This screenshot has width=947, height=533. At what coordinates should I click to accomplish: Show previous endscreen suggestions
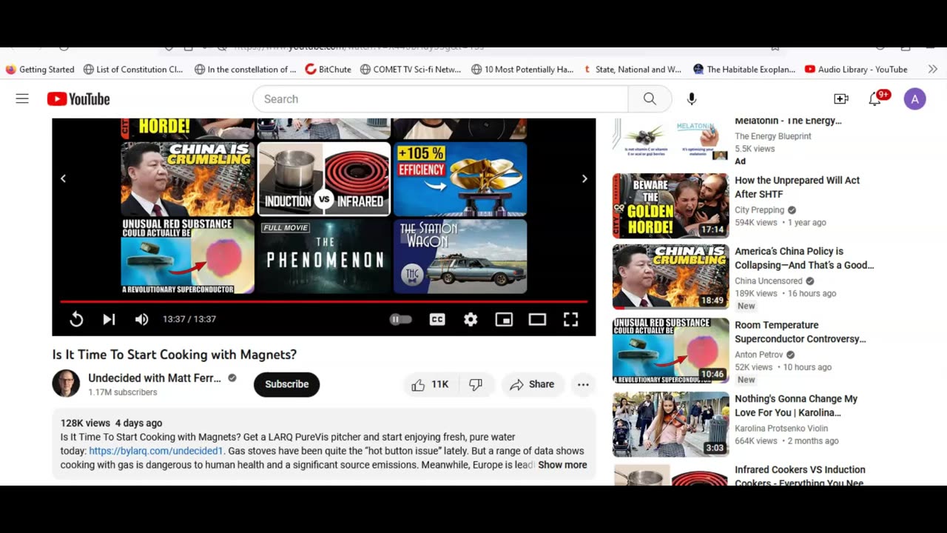(x=63, y=178)
